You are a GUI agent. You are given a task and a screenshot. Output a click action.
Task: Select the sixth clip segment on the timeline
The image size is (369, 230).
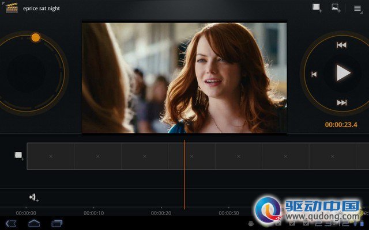coord(285,156)
